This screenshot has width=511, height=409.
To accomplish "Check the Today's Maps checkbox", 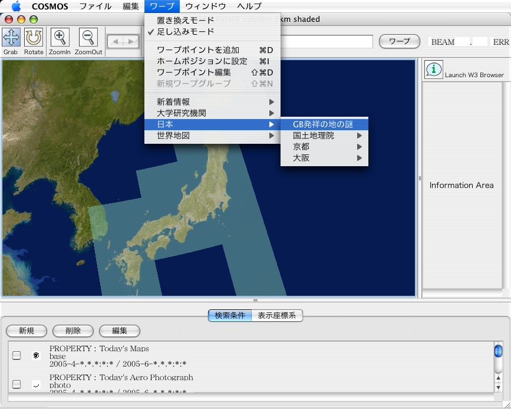I will coord(17,355).
